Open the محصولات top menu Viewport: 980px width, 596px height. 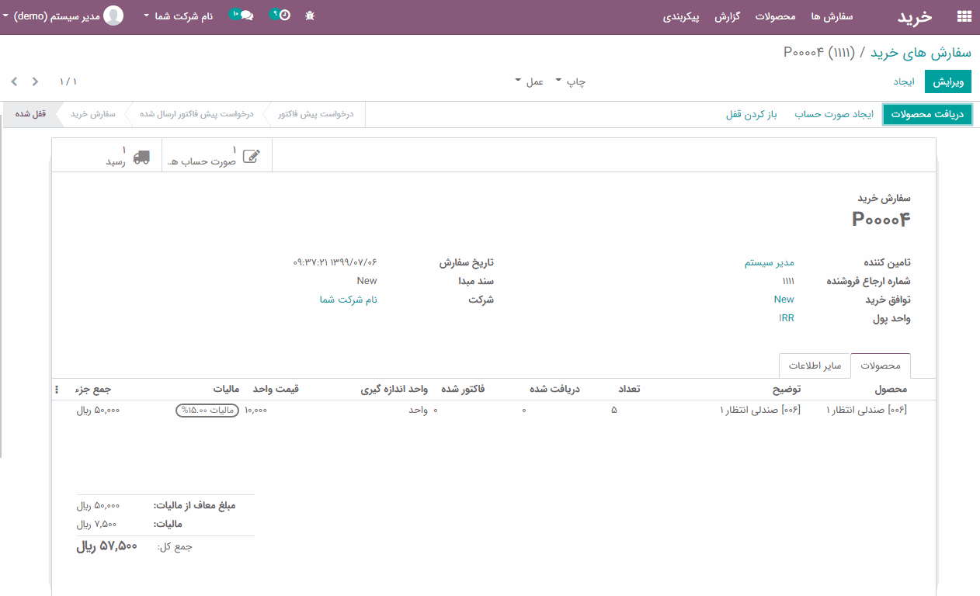click(x=776, y=16)
